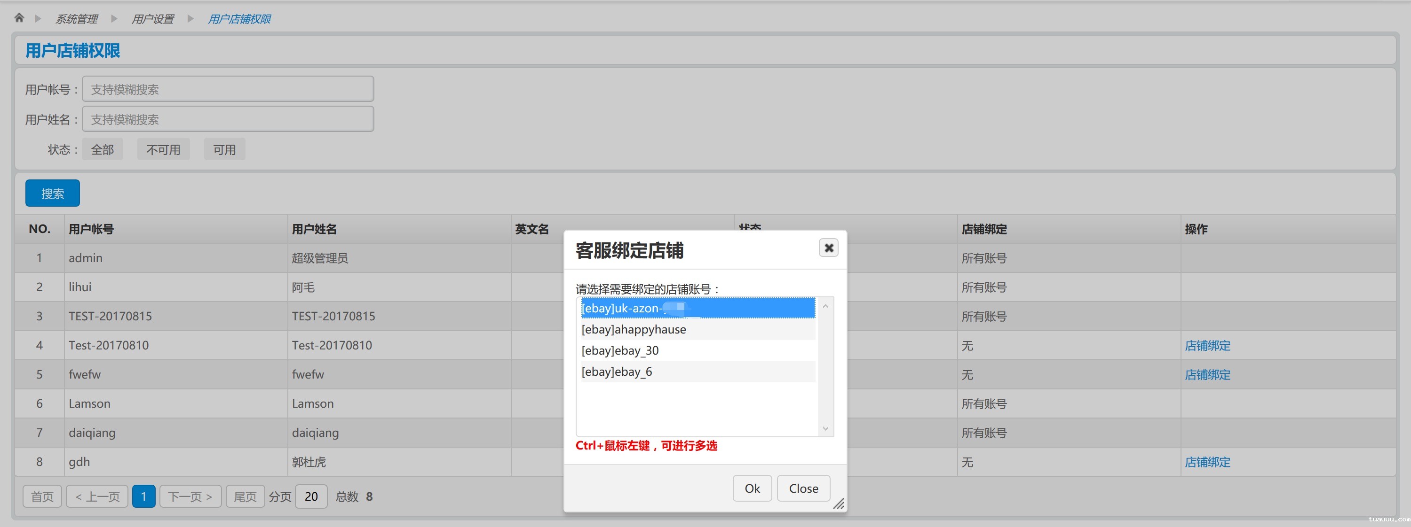Screen dimensions: 1411x527
Task: Open 系统管理 breadcrumb item
Action: point(76,19)
